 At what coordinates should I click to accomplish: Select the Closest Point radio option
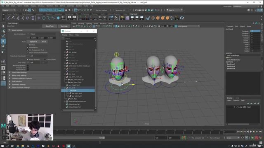[x=45, y=59]
